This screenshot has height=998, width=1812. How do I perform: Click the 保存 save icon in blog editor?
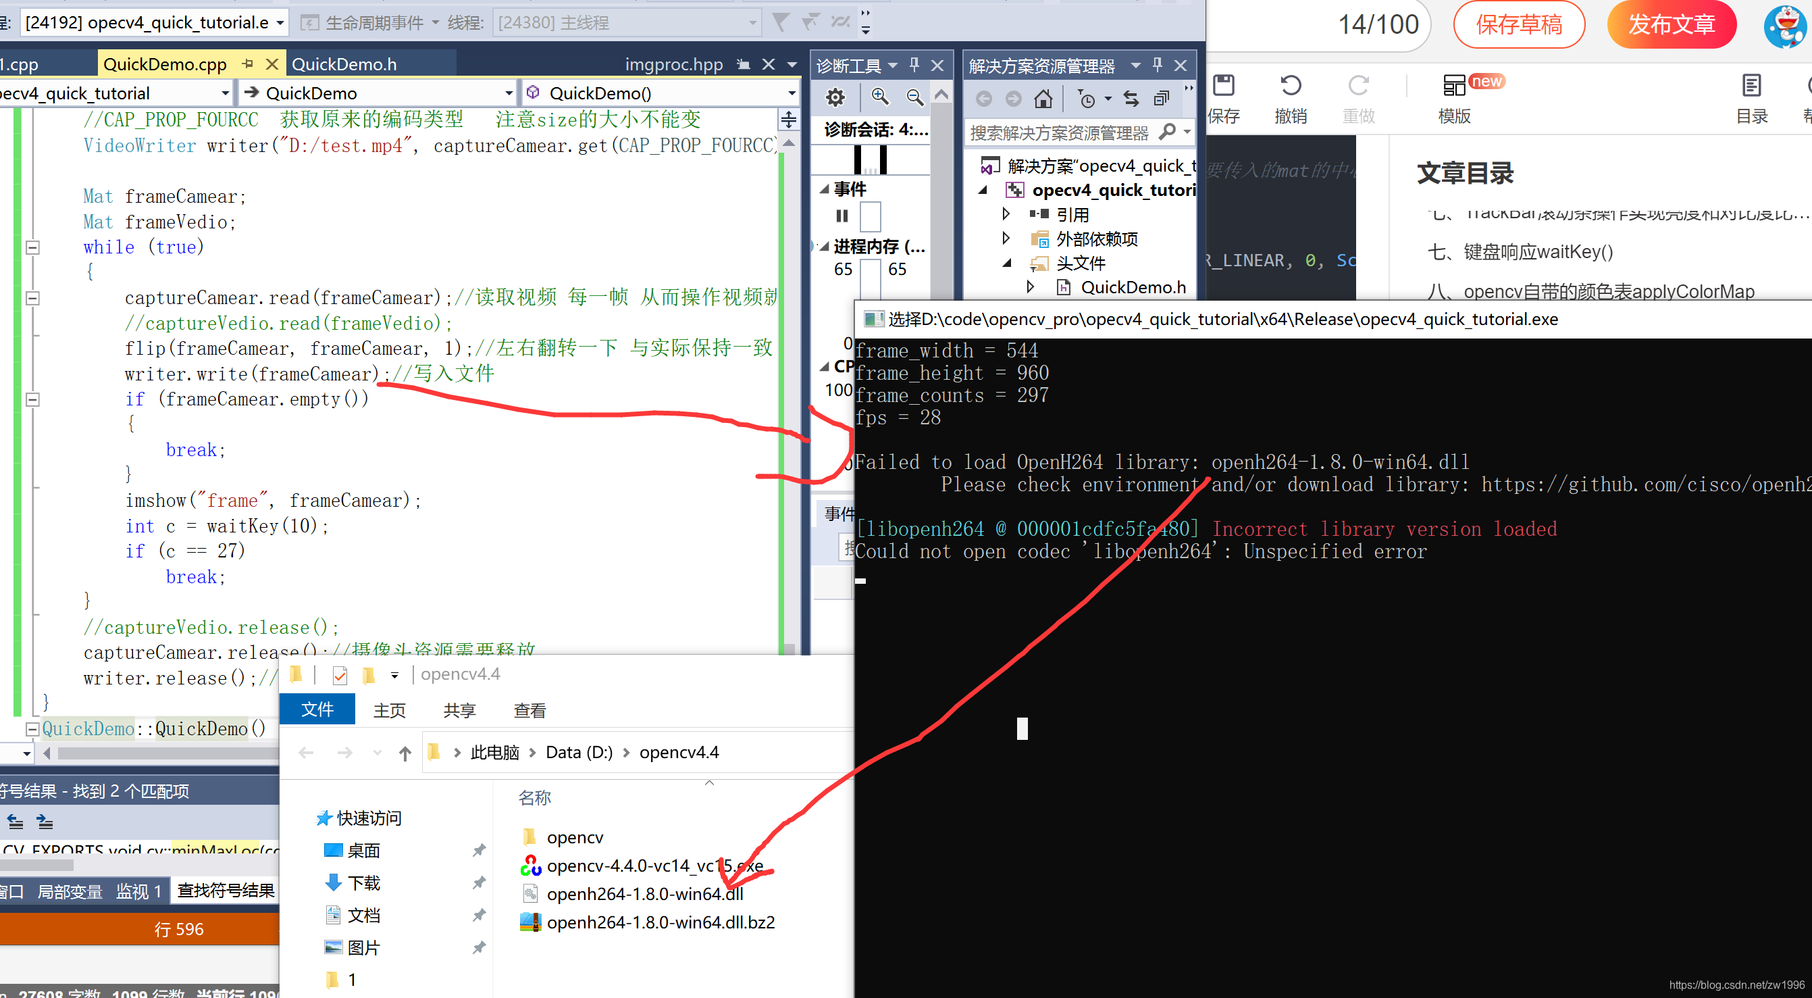(1224, 86)
